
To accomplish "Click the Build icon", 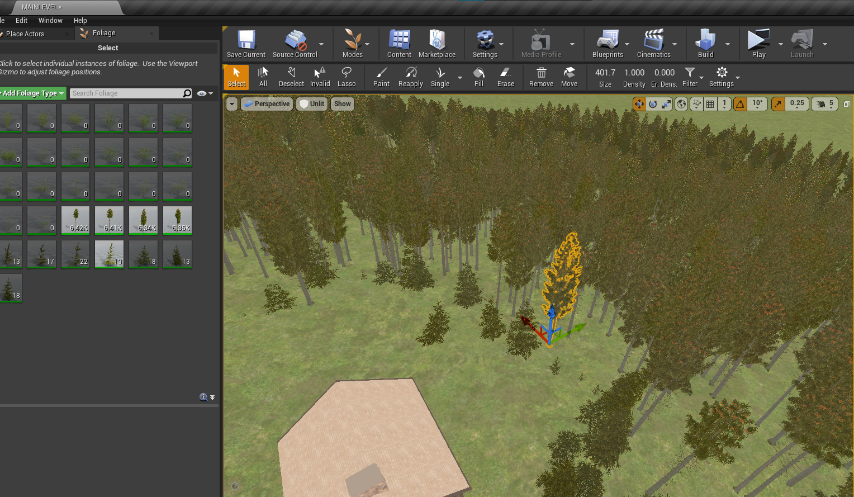I will [x=705, y=40].
